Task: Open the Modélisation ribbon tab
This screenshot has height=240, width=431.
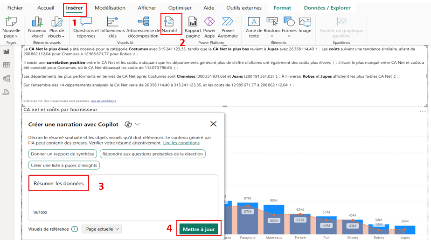Action: [110, 8]
